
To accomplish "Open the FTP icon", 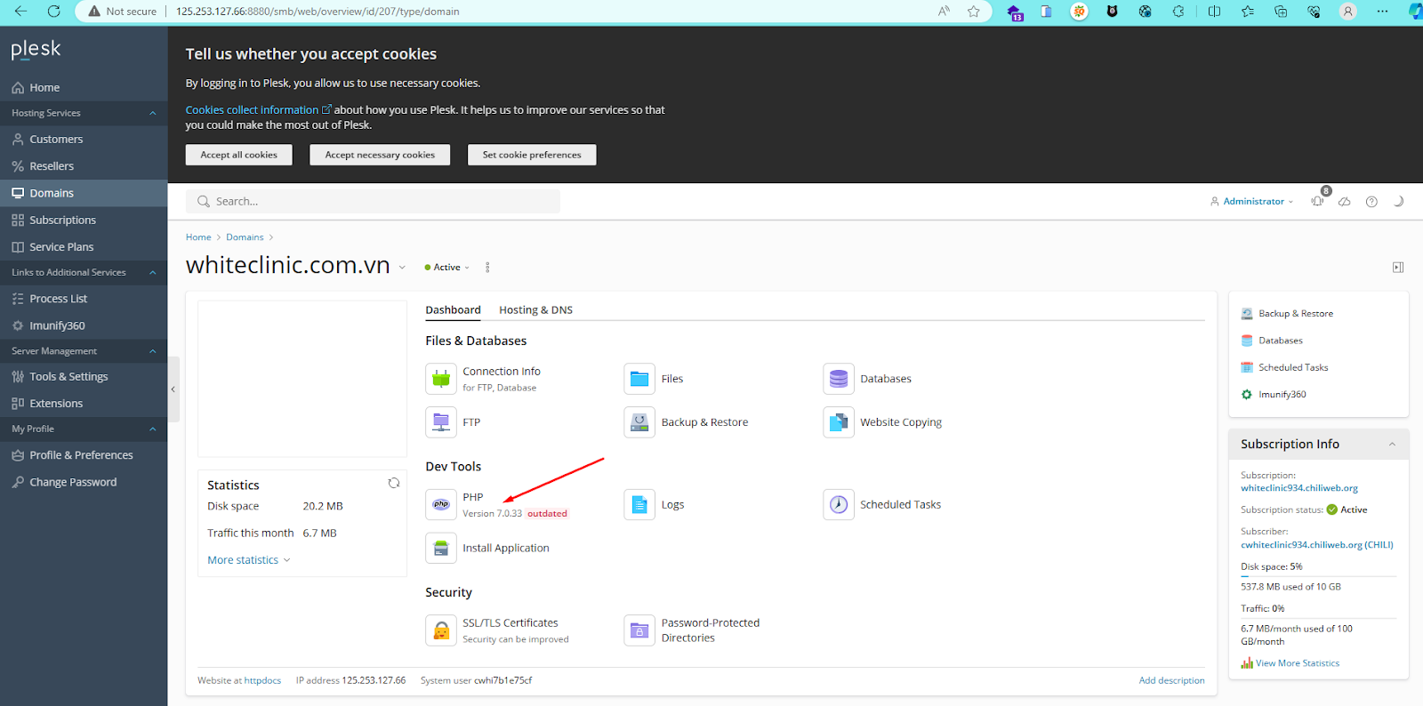I will [x=441, y=422].
